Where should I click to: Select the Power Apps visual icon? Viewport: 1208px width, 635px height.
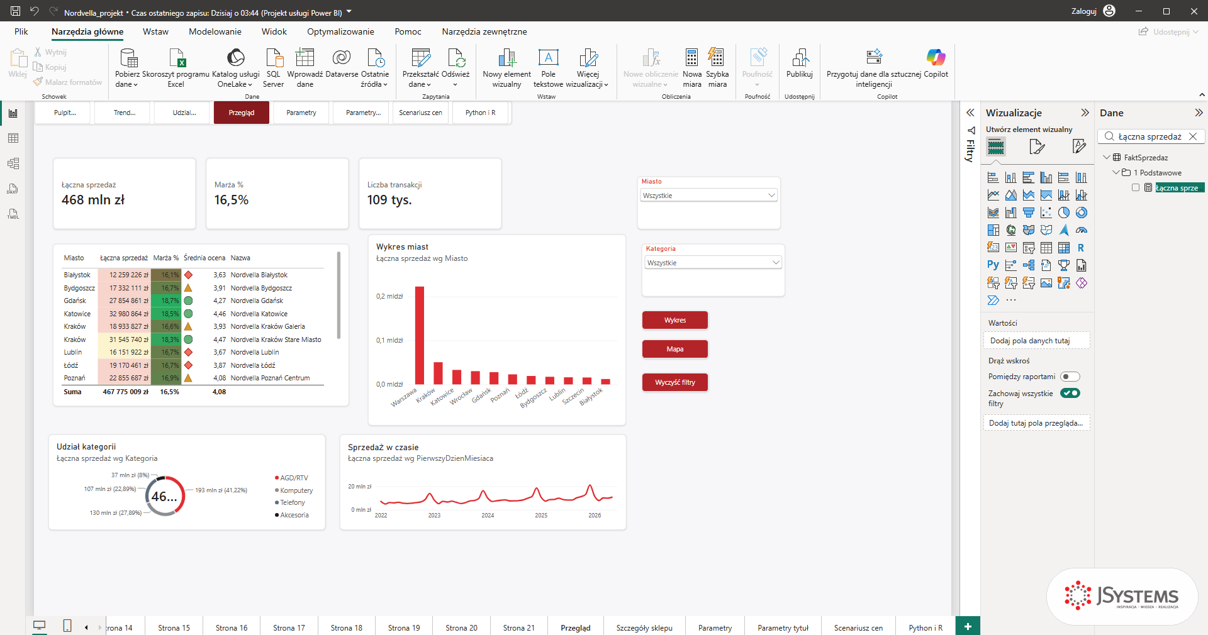[x=1082, y=283]
